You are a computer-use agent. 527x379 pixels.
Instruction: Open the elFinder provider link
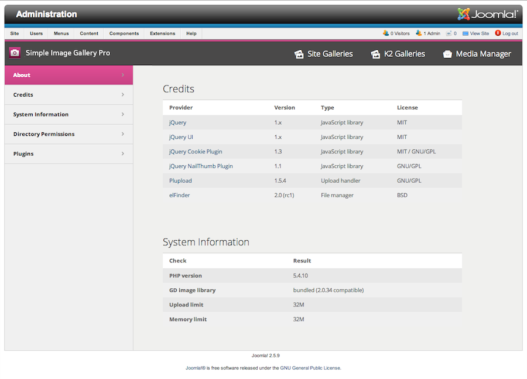[x=180, y=195]
